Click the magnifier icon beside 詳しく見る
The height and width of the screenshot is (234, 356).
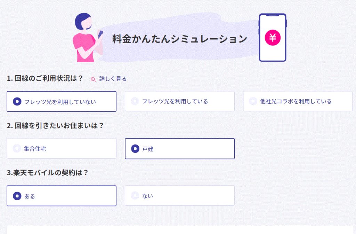tap(93, 79)
